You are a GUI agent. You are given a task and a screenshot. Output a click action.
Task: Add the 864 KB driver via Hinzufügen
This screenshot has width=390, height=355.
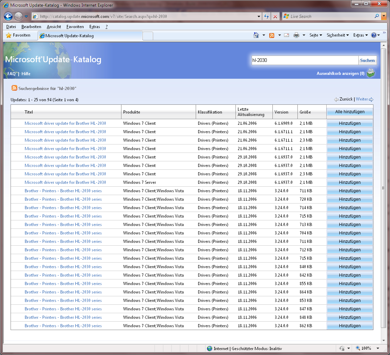tap(350, 292)
